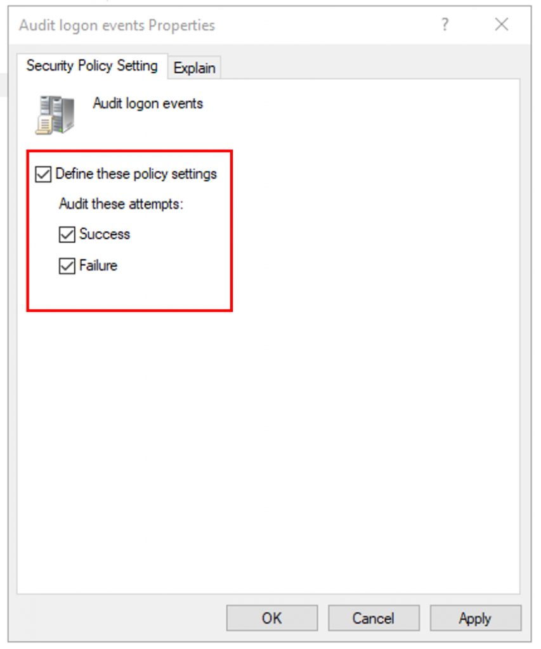Click the OK button
The width and height of the screenshot is (541, 649).
[x=271, y=618]
